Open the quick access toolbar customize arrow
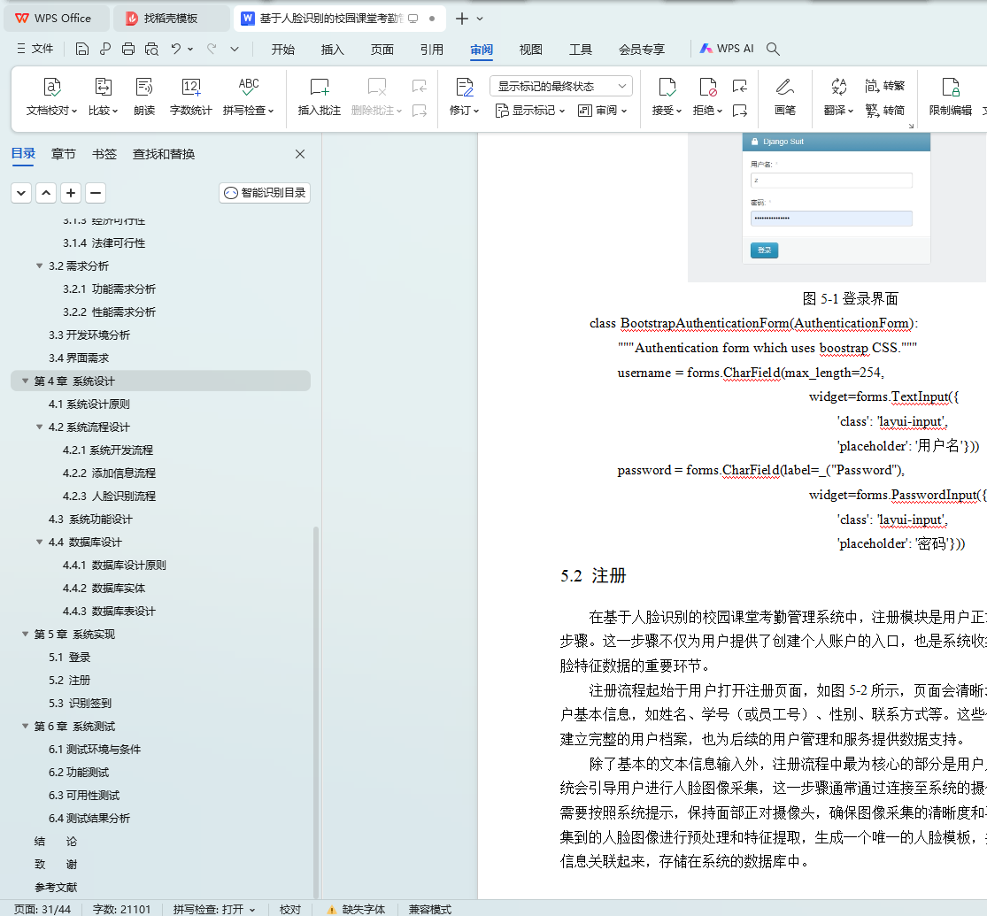Image resolution: width=987 pixels, height=916 pixels. point(235,49)
